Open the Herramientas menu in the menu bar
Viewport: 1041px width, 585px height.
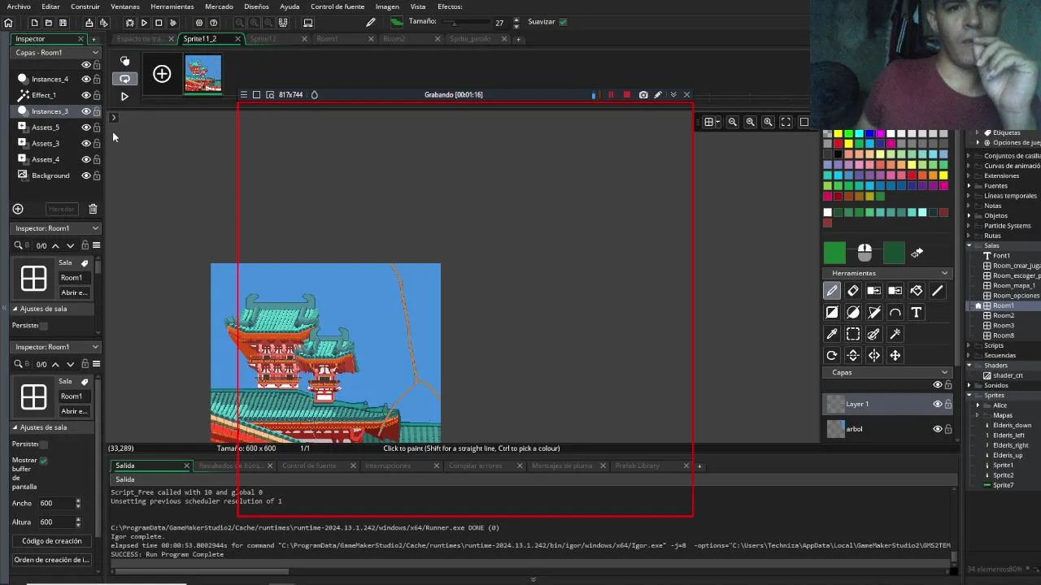pyautogui.click(x=172, y=6)
